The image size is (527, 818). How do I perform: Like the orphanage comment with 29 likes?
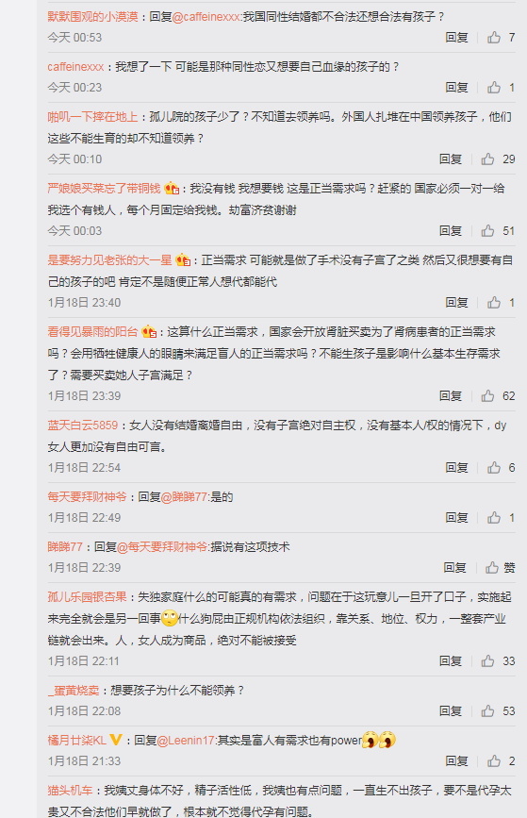click(487, 159)
